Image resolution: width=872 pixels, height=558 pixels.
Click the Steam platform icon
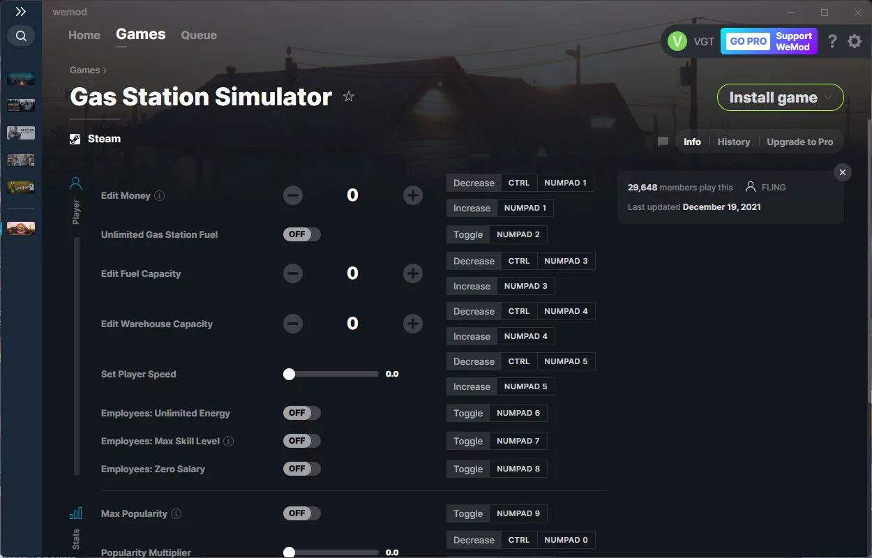pyautogui.click(x=75, y=139)
